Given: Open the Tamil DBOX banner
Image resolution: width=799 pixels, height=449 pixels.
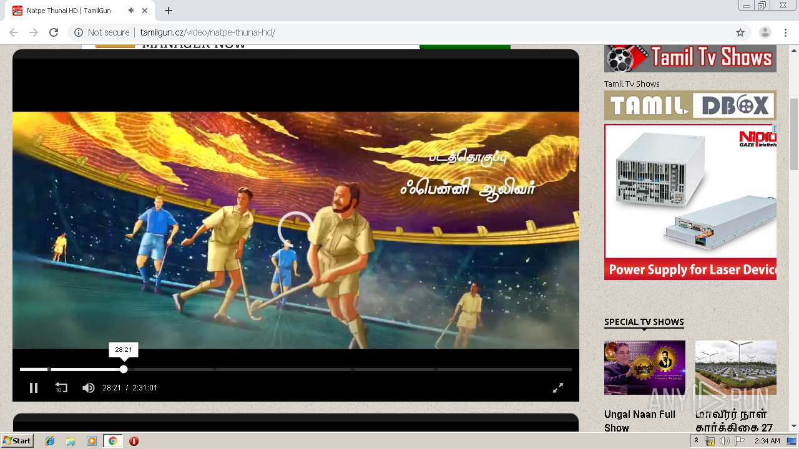Looking at the screenshot, I should 690,105.
